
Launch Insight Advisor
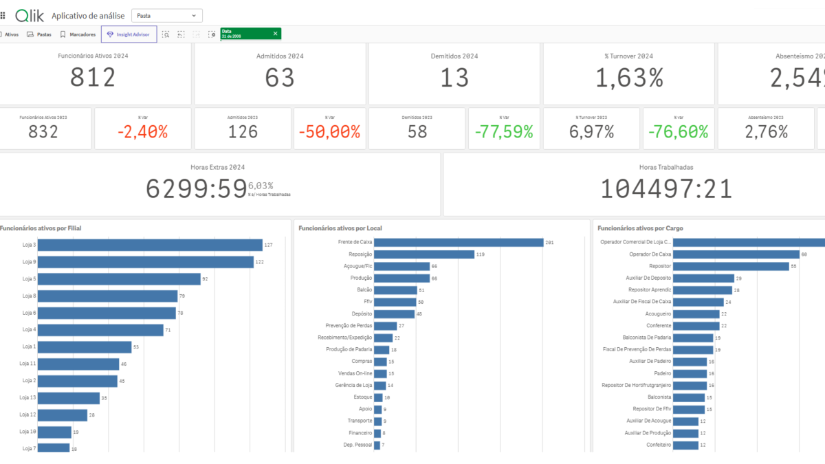tap(129, 34)
